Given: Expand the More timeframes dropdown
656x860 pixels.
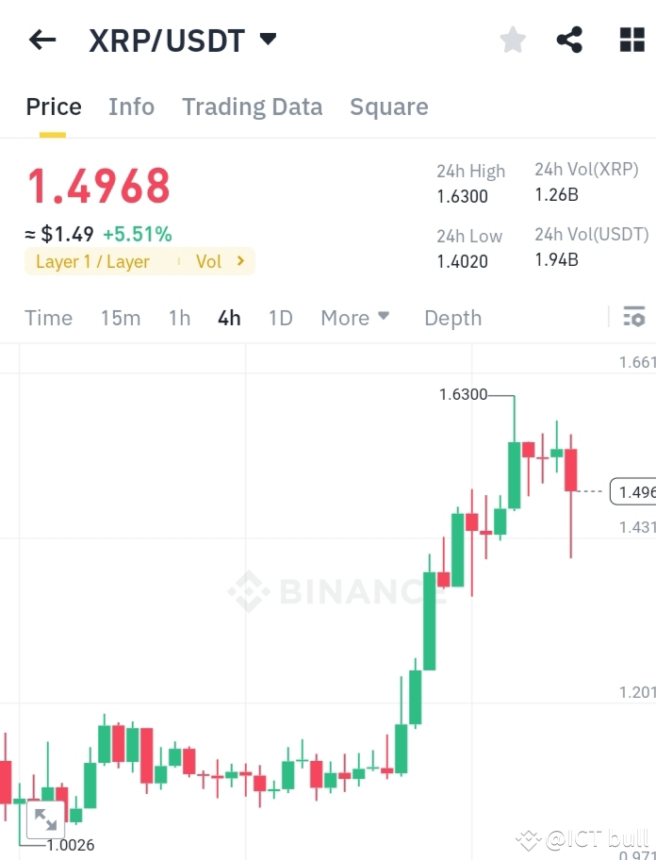Looking at the screenshot, I should click(354, 318).
